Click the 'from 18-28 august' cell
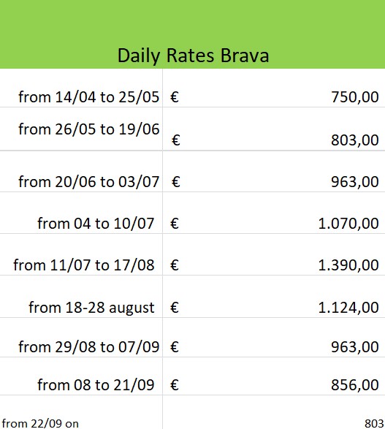Image resolution: width=385 pixels, height=429 pixels. (x=81, y=297)
